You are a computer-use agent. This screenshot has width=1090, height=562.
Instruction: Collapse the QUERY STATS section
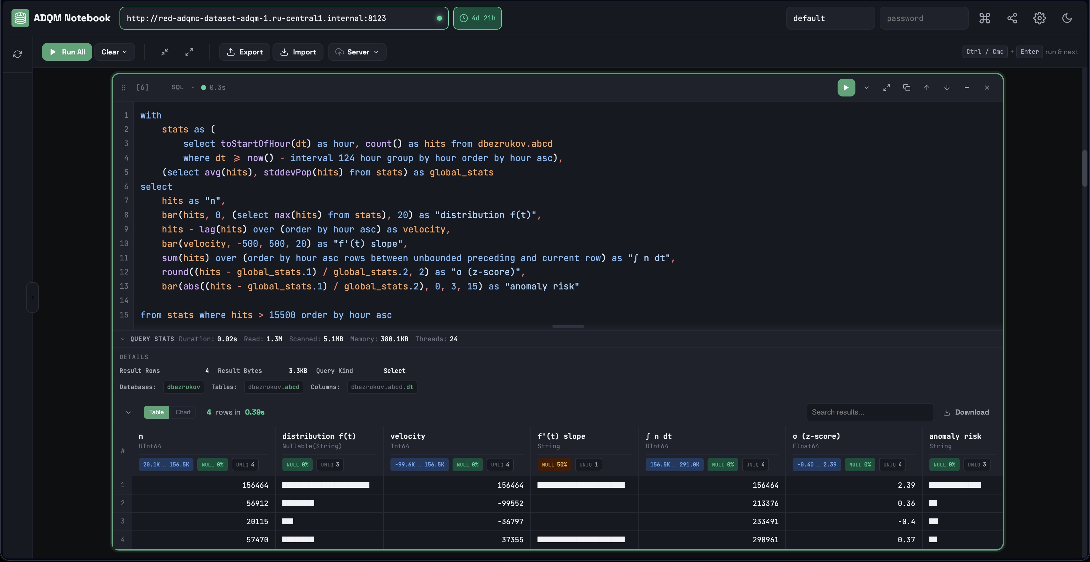coord(123,339)
